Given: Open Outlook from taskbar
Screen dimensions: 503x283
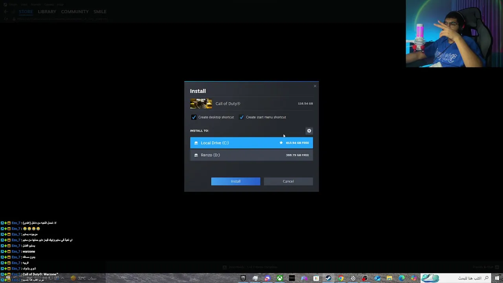Looking at the screenshot, I should (x=377, y=278).
